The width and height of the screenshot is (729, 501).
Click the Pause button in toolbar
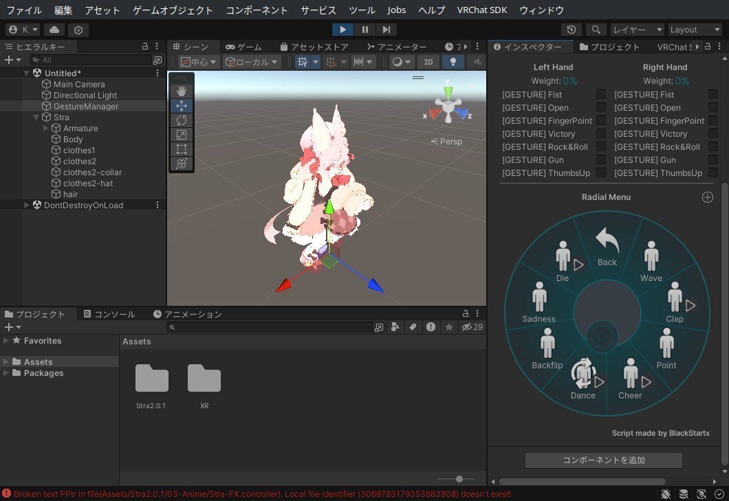tap(365, 30)
